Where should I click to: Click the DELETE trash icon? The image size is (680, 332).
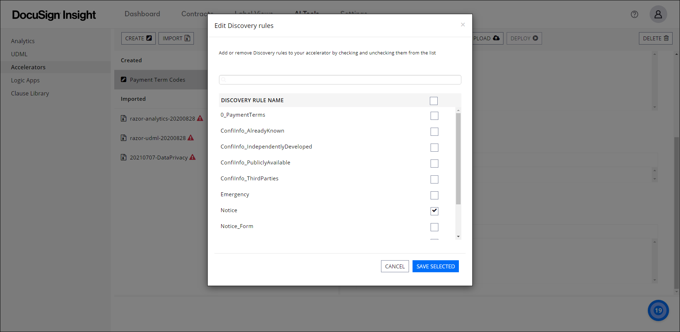(x=665, y=38)
